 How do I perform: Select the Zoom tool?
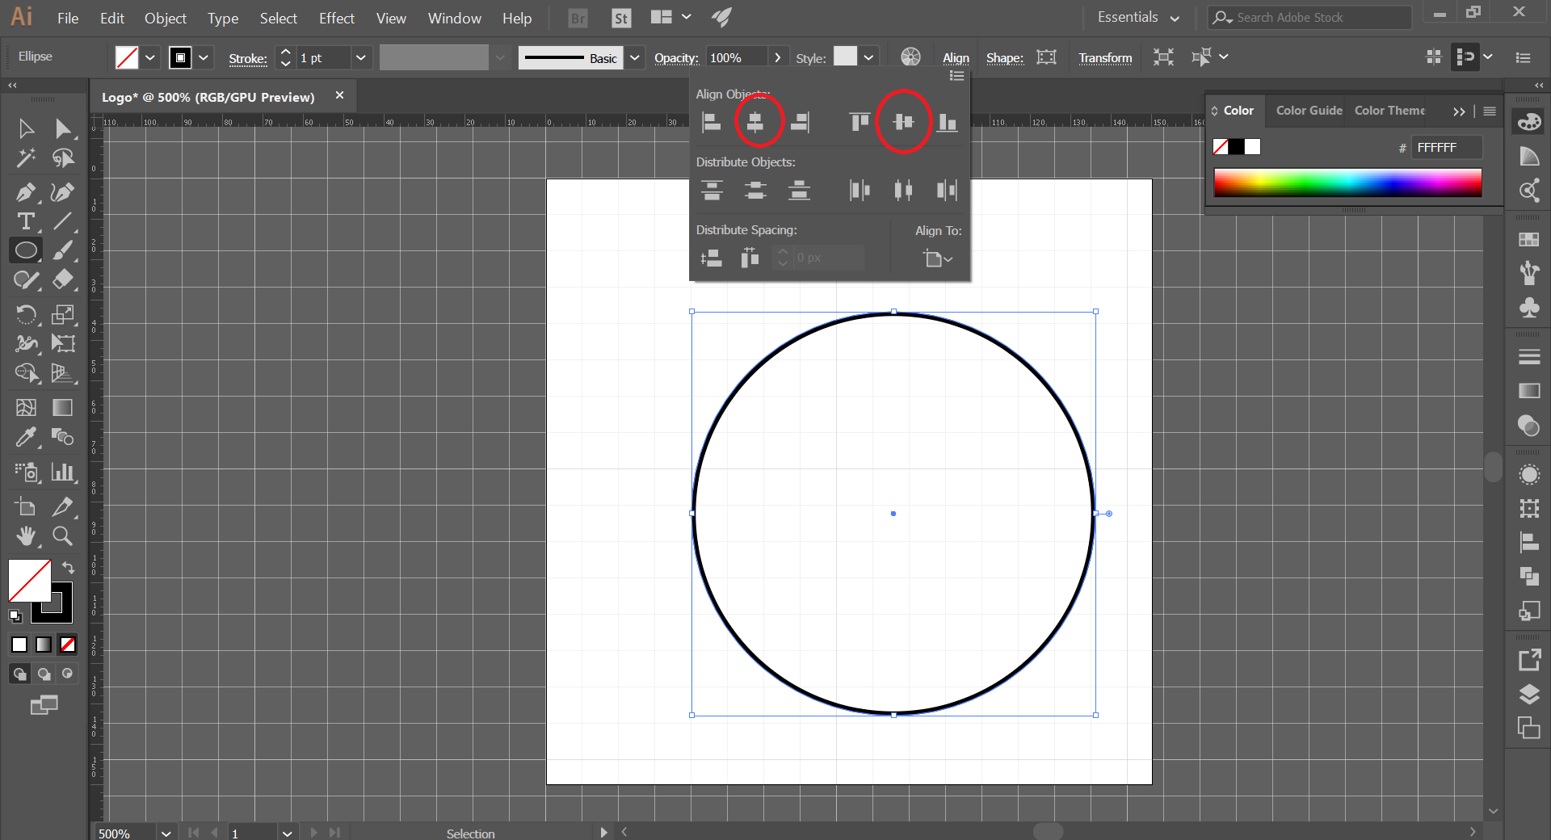[63, 535]
